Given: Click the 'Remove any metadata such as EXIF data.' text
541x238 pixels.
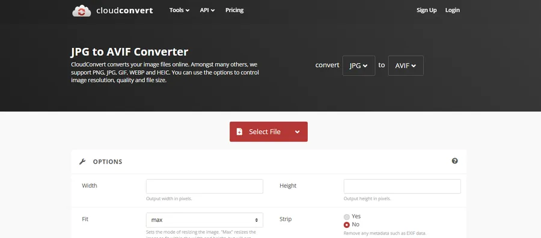Looking at the screenshot, I should [385, 233].
